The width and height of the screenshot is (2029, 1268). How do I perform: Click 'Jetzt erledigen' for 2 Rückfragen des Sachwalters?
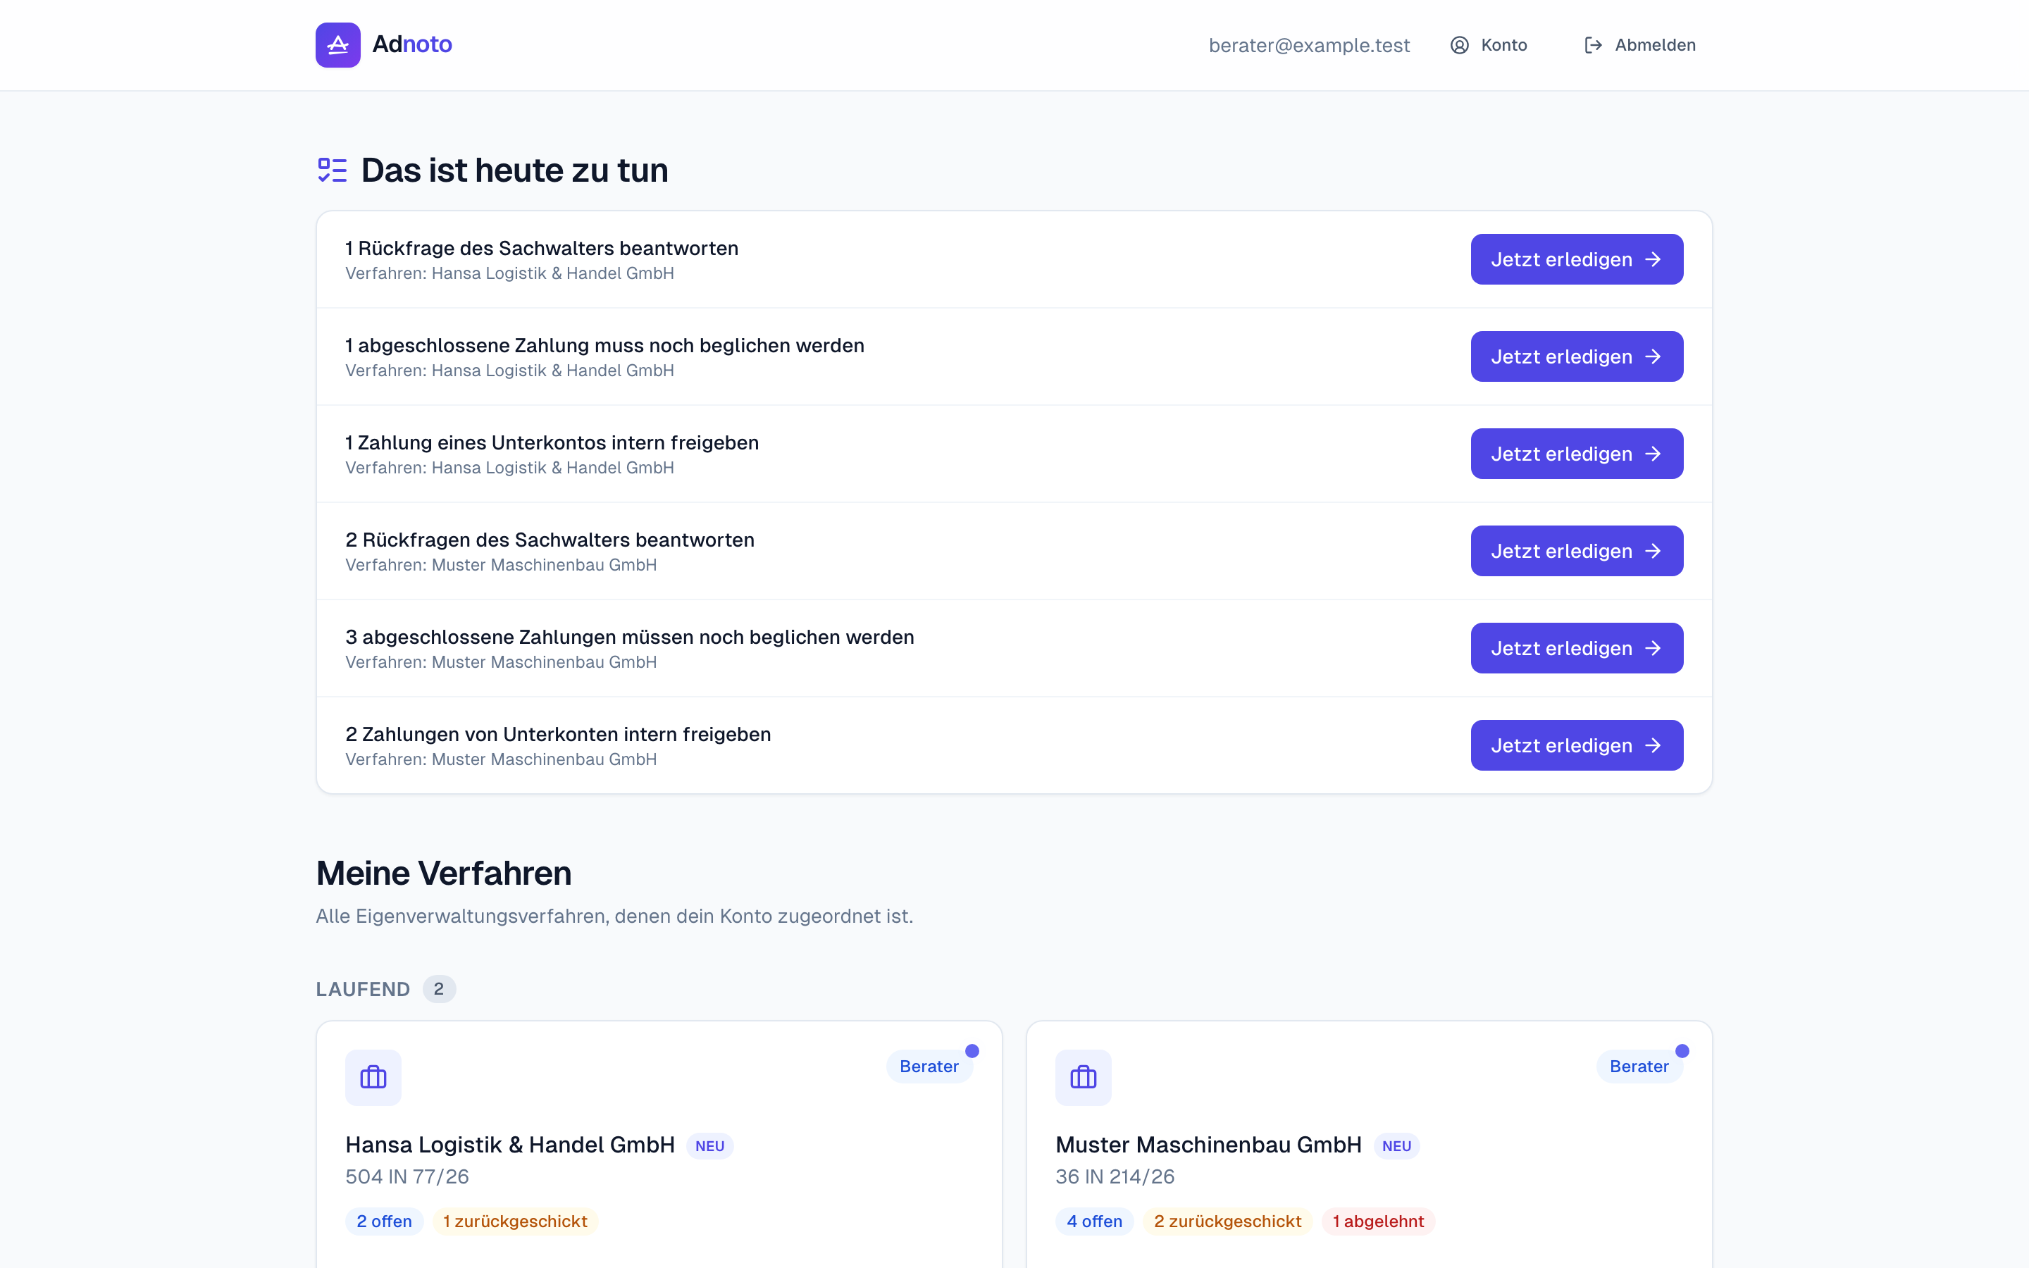click(x=1576, y=551)
